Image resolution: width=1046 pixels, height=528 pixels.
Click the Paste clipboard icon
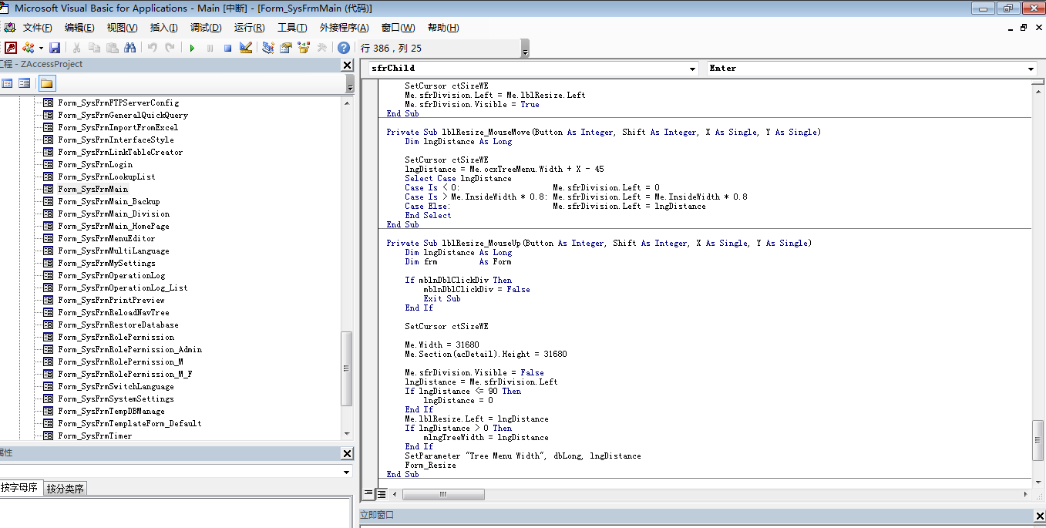[x=113, y=48]
